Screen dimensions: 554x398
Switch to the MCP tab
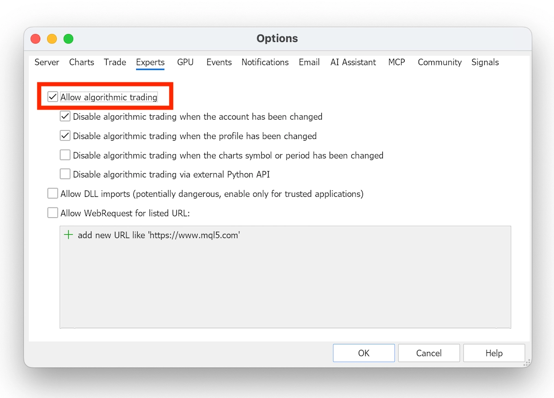(397, 62)
